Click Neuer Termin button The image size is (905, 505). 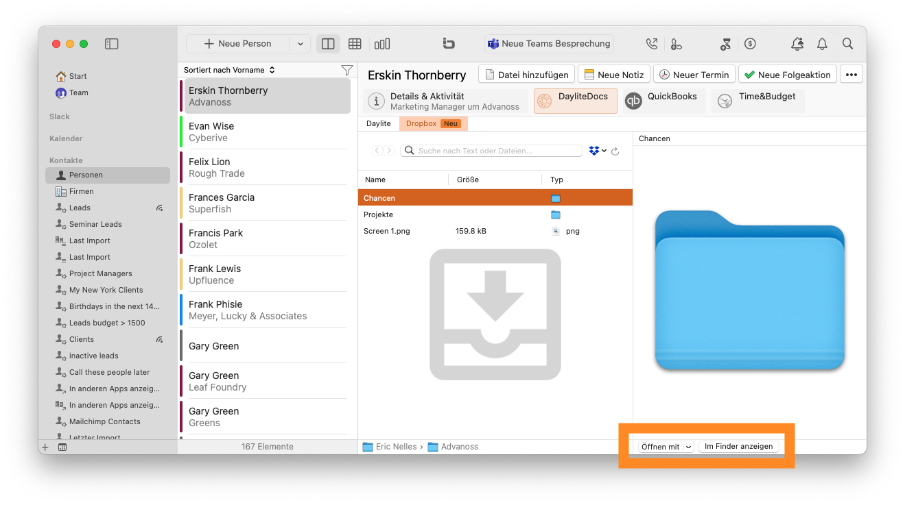coord(694,75)
